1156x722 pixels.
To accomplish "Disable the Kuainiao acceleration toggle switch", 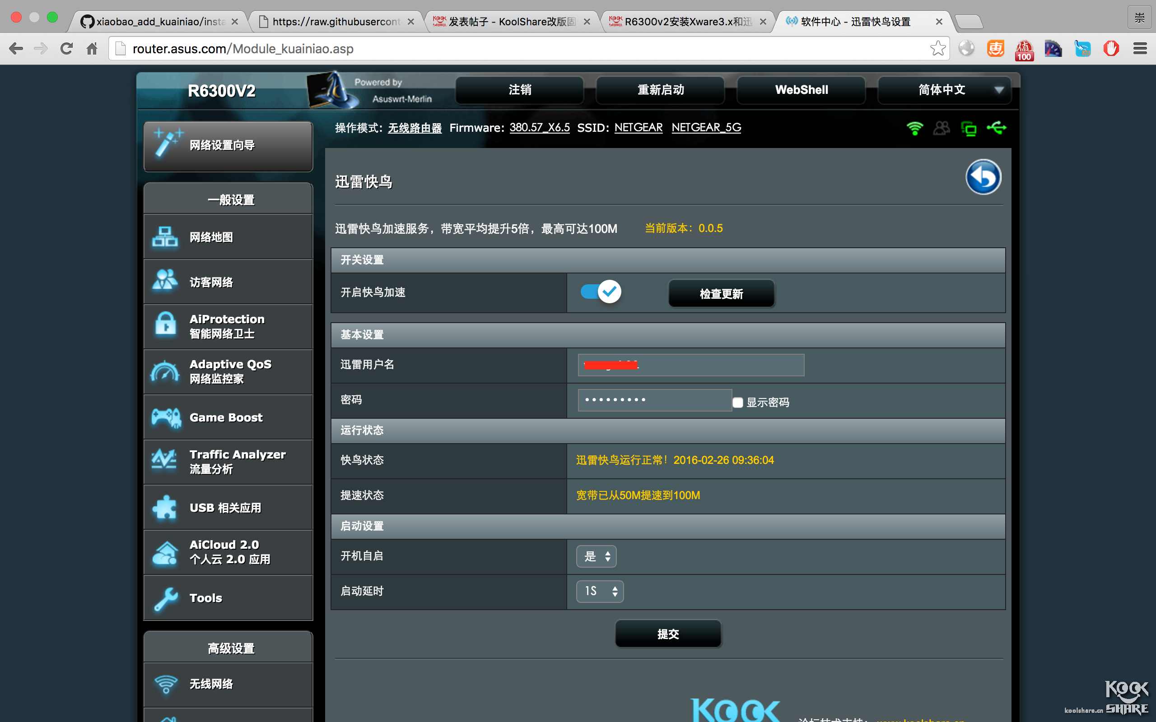I will (x=601, y=292).
